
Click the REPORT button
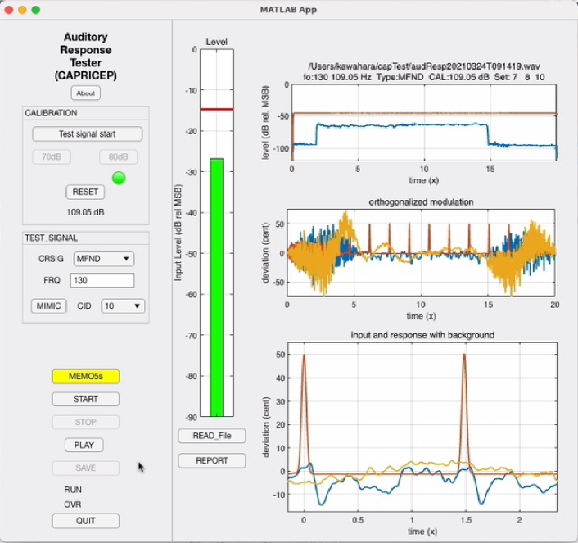pos(212,460)
